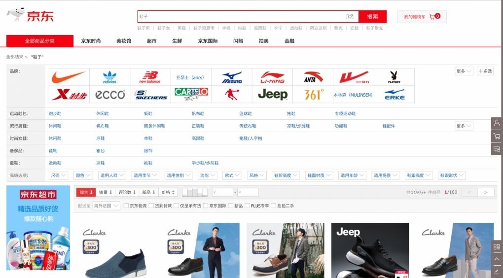Open 高跟鞋 link in 时尚女鞋 row
Viewport: 503px width, 278px height.
[198, 139]
